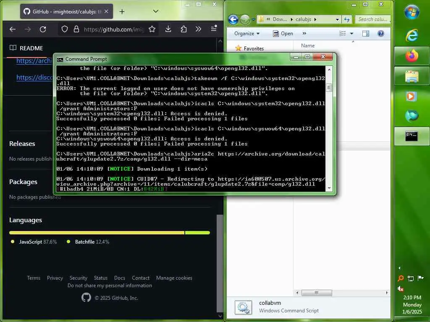
Task: Click the Firefox forward arrow button
Action: click(x=28, y=29)
